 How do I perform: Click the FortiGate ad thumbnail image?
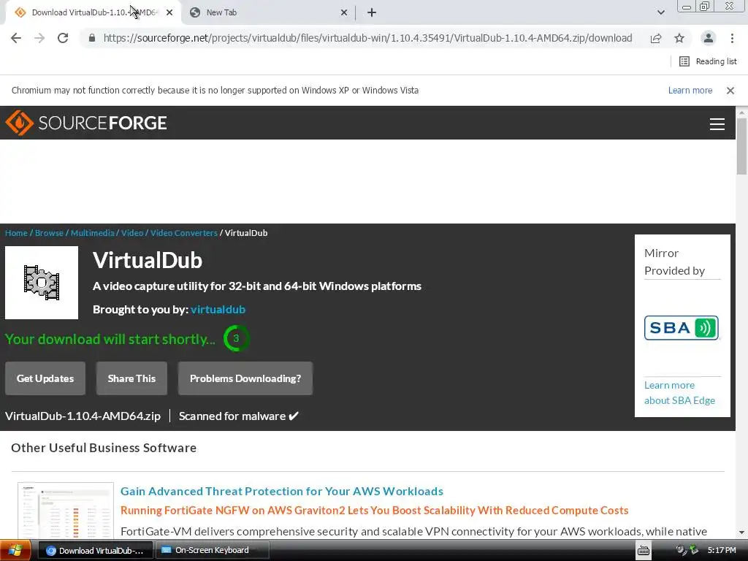point(66,511)
